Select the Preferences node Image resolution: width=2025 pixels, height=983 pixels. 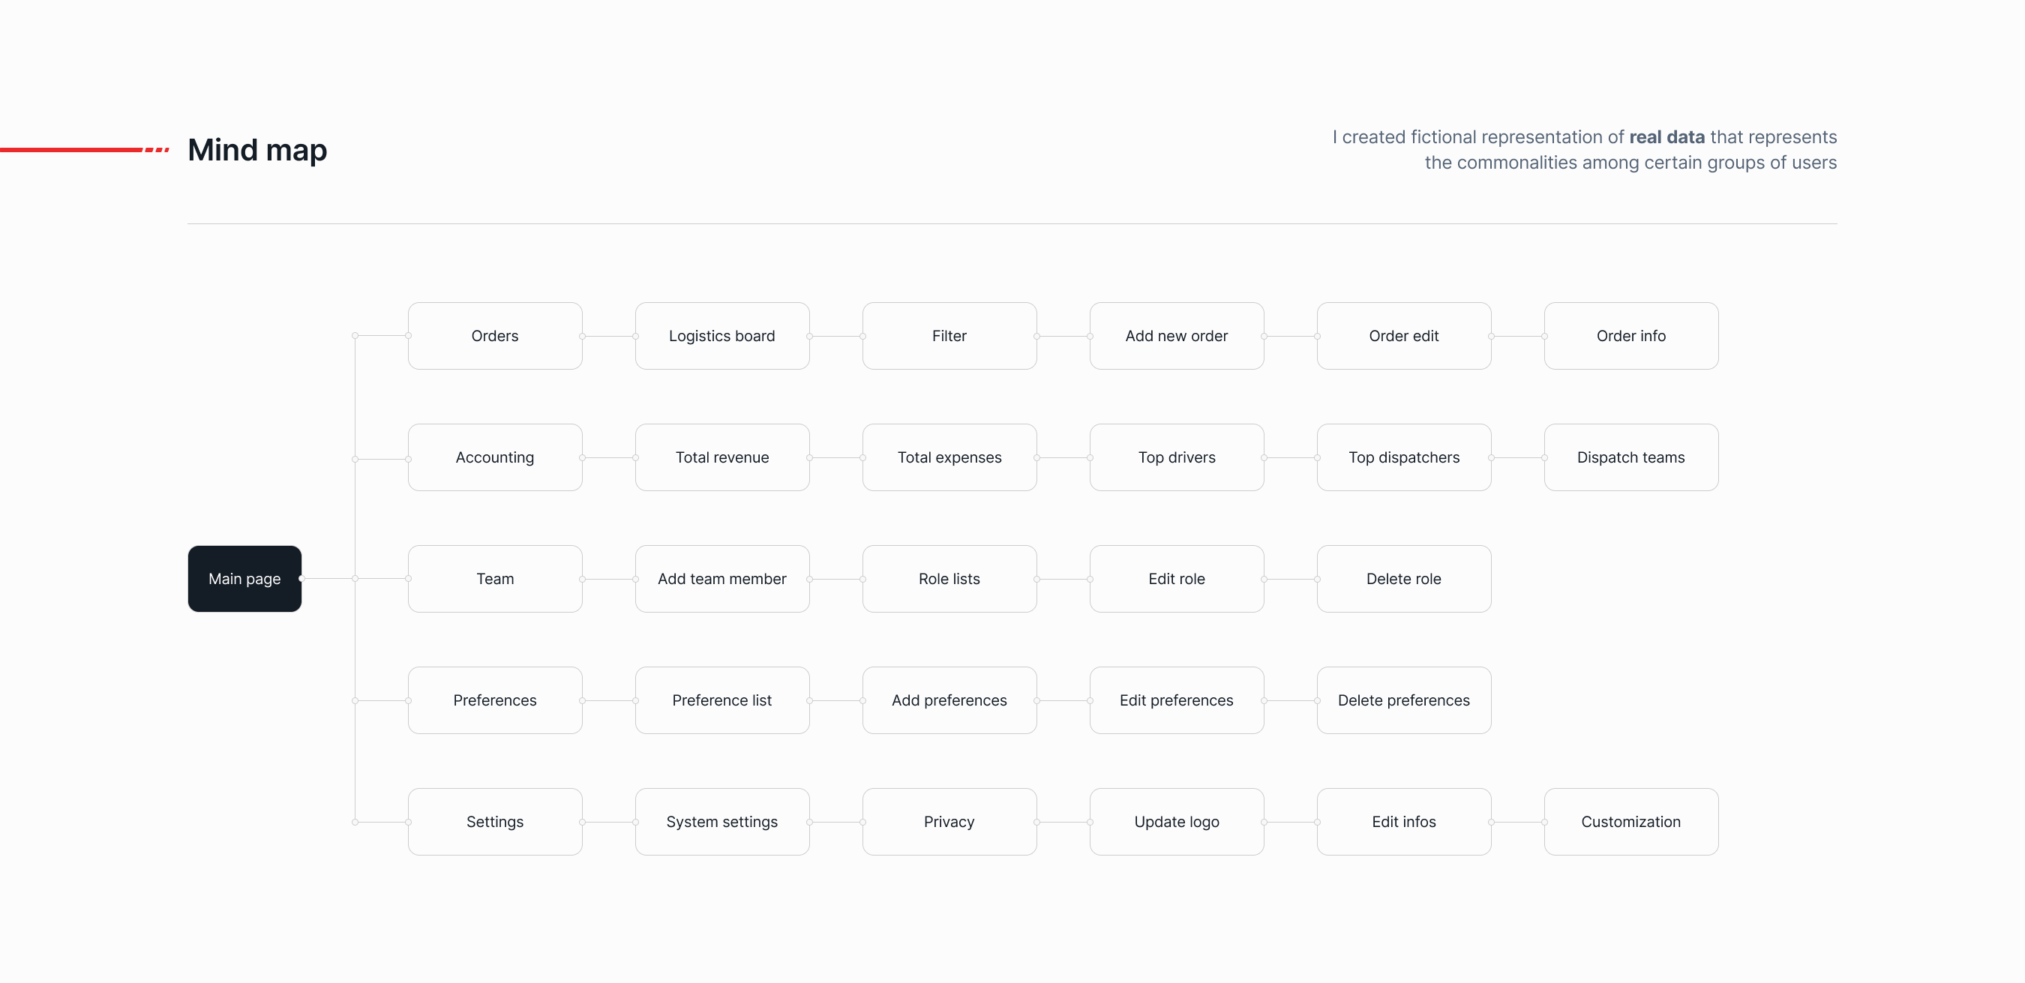click(x=494, y=700)
